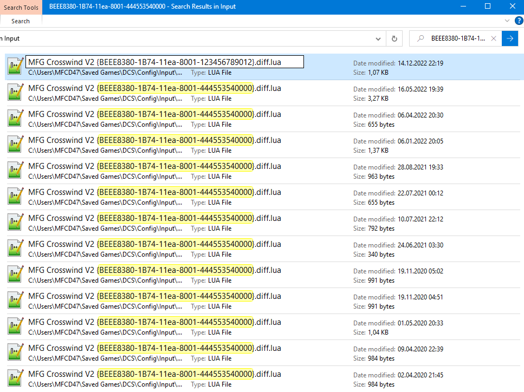Click the size value 1,37 KB
The height and width of the screenshot is (392, 524).
point(378,151)
